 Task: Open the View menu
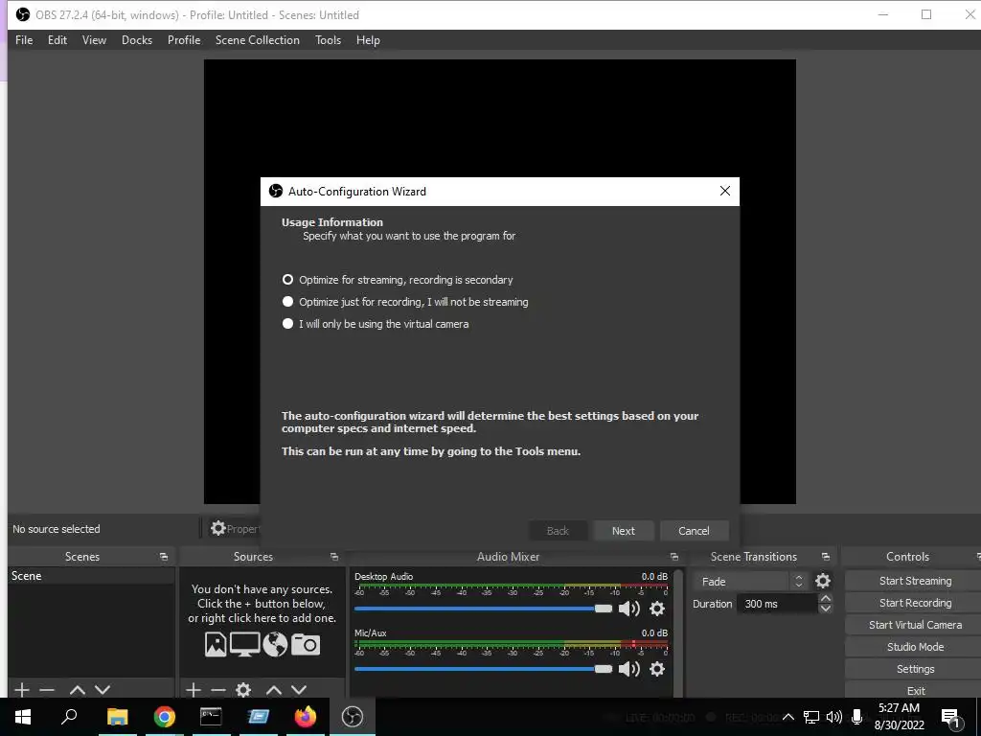coord(95,40)
